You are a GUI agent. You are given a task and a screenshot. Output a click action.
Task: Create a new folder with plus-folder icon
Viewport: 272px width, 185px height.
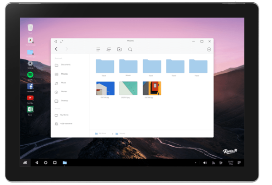click(119, 49)
